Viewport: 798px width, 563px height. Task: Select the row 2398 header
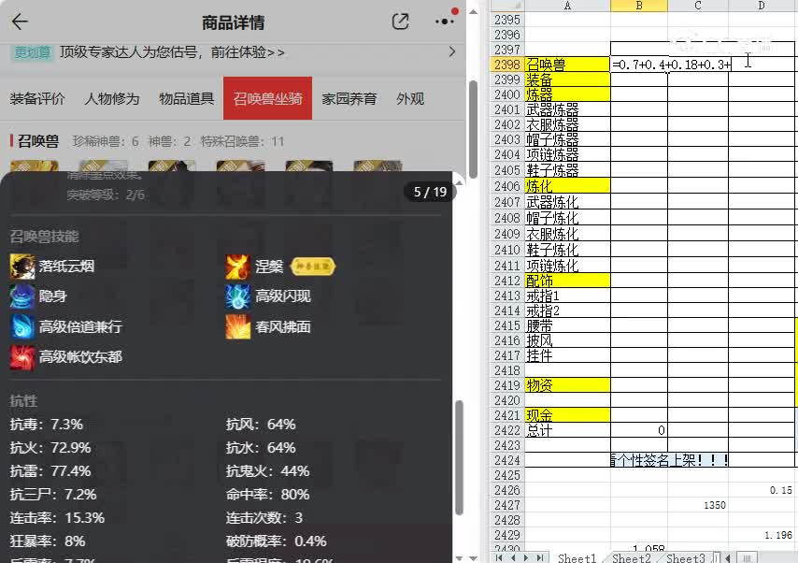click(506, 65)
